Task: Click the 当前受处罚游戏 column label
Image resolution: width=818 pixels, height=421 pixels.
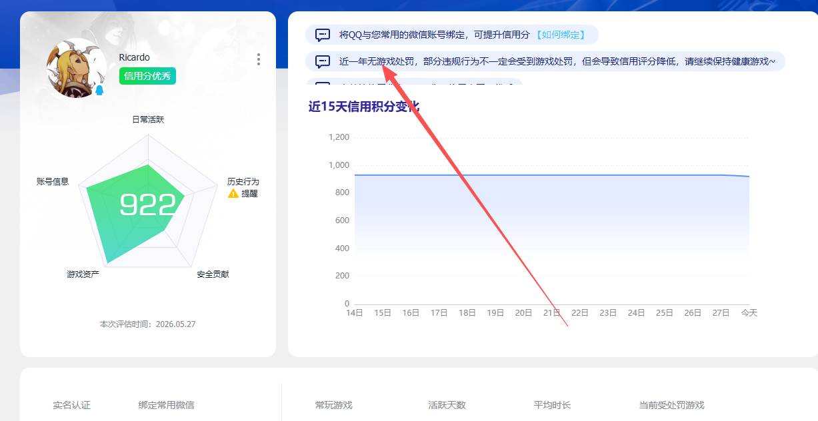Action: 671,405
